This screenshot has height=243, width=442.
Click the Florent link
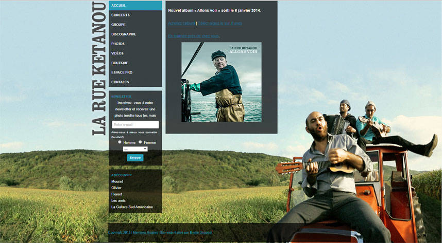(117, 194)
